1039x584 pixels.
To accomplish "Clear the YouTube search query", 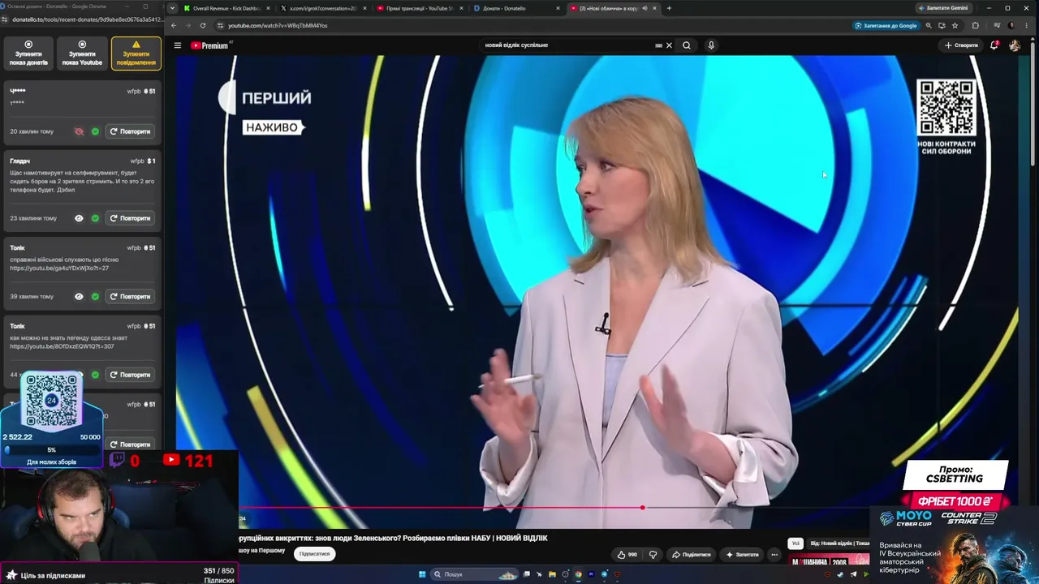I will pyautogui.click(x=669, y=45).
